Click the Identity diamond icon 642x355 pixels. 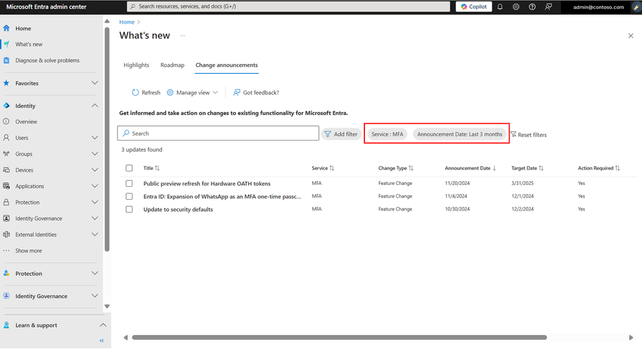[6, 105]
